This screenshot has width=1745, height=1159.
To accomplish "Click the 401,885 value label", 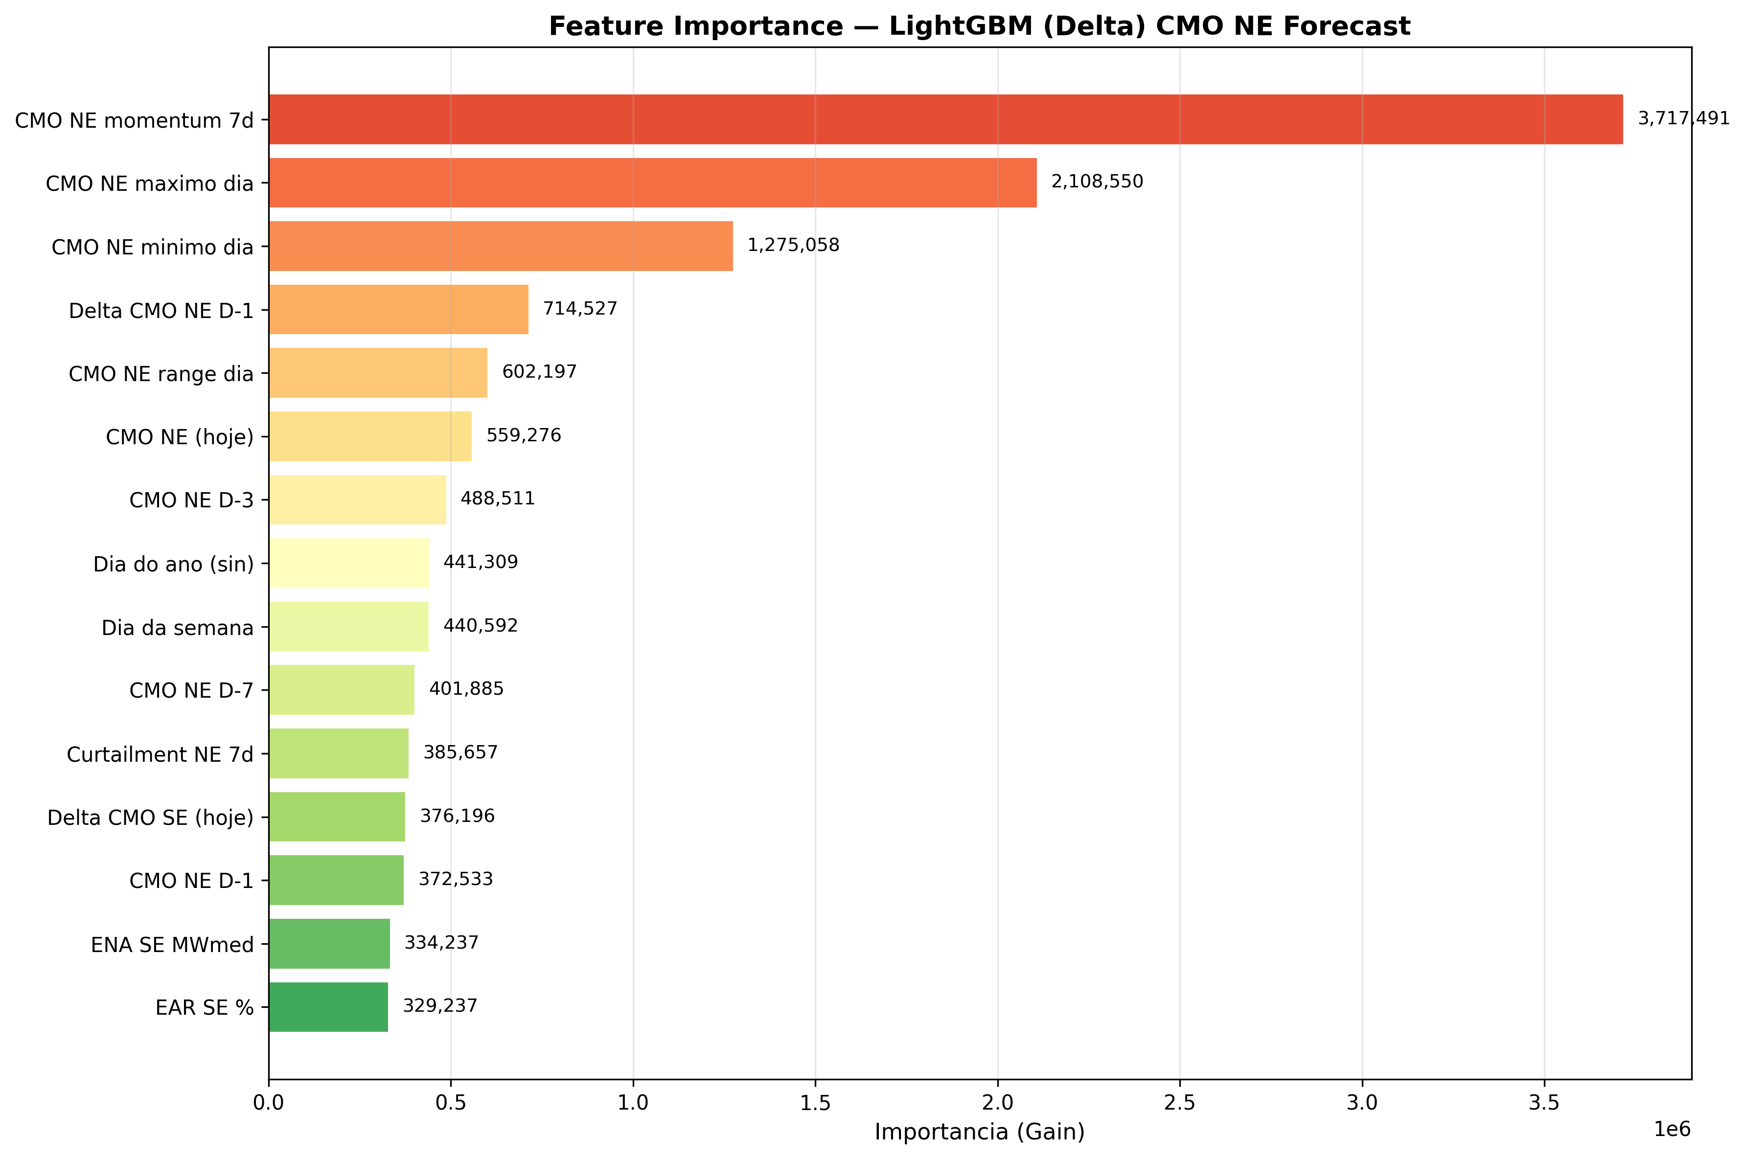I will pyautogui.click(x=466, y=689).
